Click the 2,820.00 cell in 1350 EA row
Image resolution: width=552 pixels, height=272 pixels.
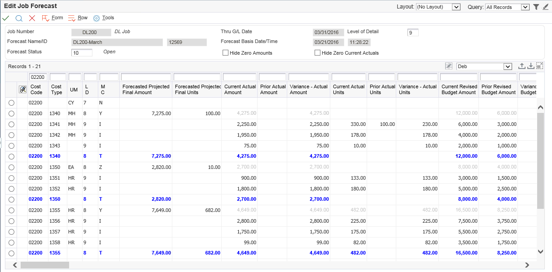pyautogui.click(x=146, y=167)
